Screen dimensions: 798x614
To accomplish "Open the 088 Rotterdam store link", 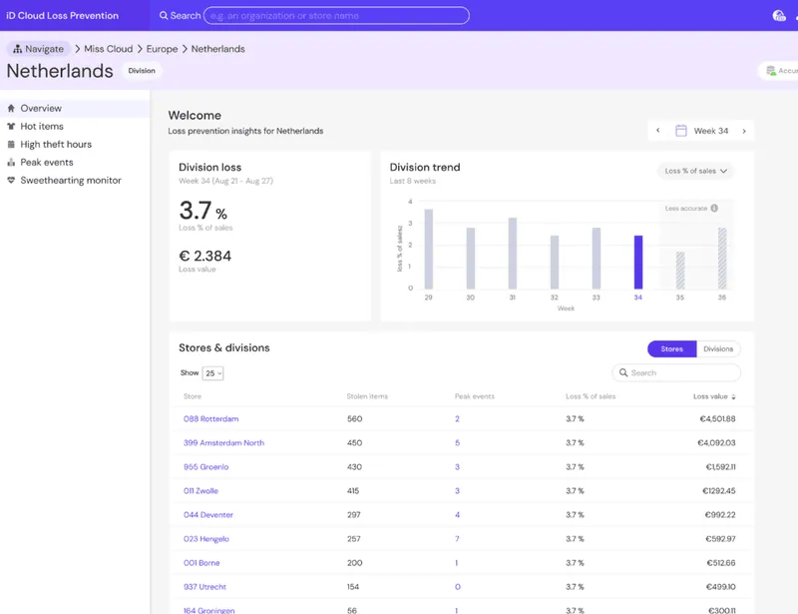I will [x=211, y=419].
